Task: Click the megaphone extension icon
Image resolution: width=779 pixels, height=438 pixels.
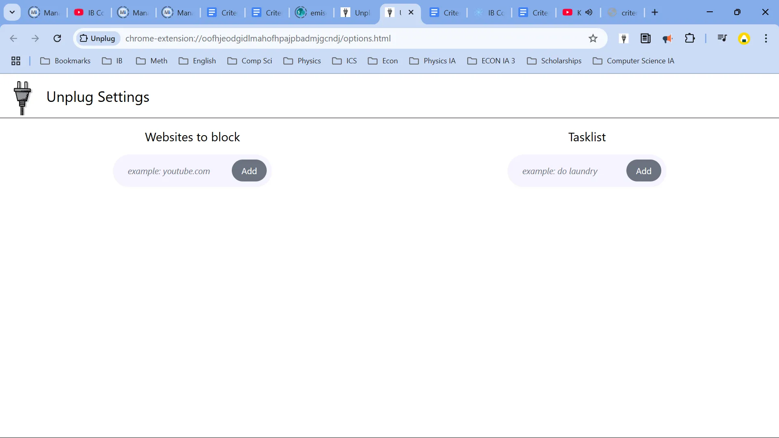Action: pyautogui.click(x=667, y=39)
